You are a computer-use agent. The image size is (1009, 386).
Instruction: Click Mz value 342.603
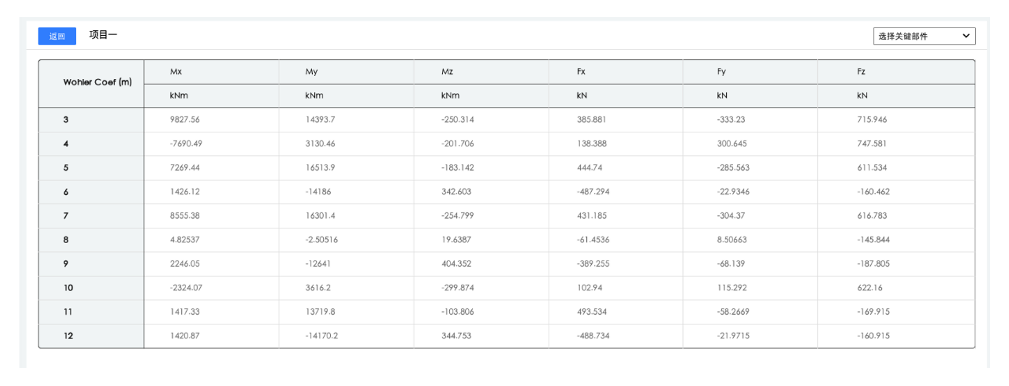[456, 192]
